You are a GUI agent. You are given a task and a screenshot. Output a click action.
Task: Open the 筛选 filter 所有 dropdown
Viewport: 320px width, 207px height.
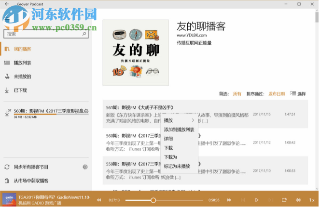pyautogui.click(x=237, y=94)
